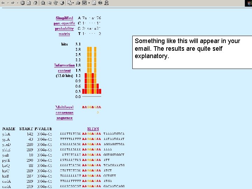Open the 'consensus' link
Screen dimensions: 252x189
click(64, 113)
